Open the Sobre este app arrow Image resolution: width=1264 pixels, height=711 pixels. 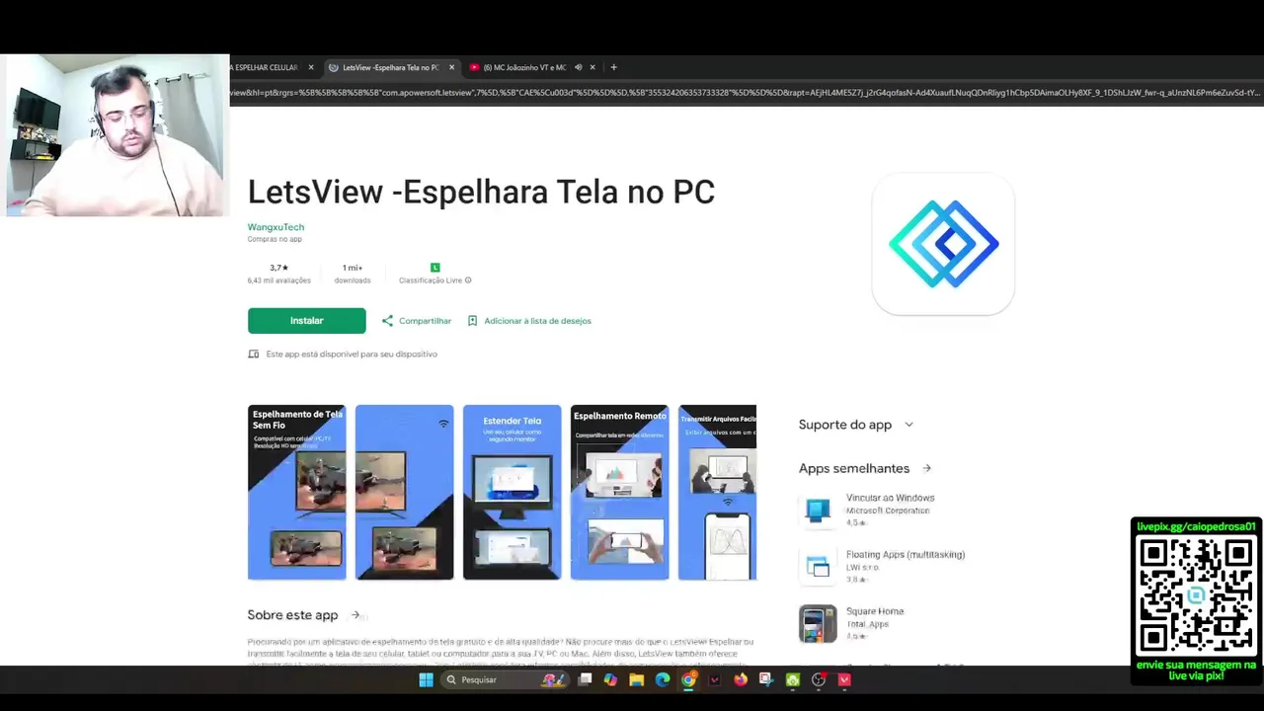pyautogui.click(x=355, y=615)
